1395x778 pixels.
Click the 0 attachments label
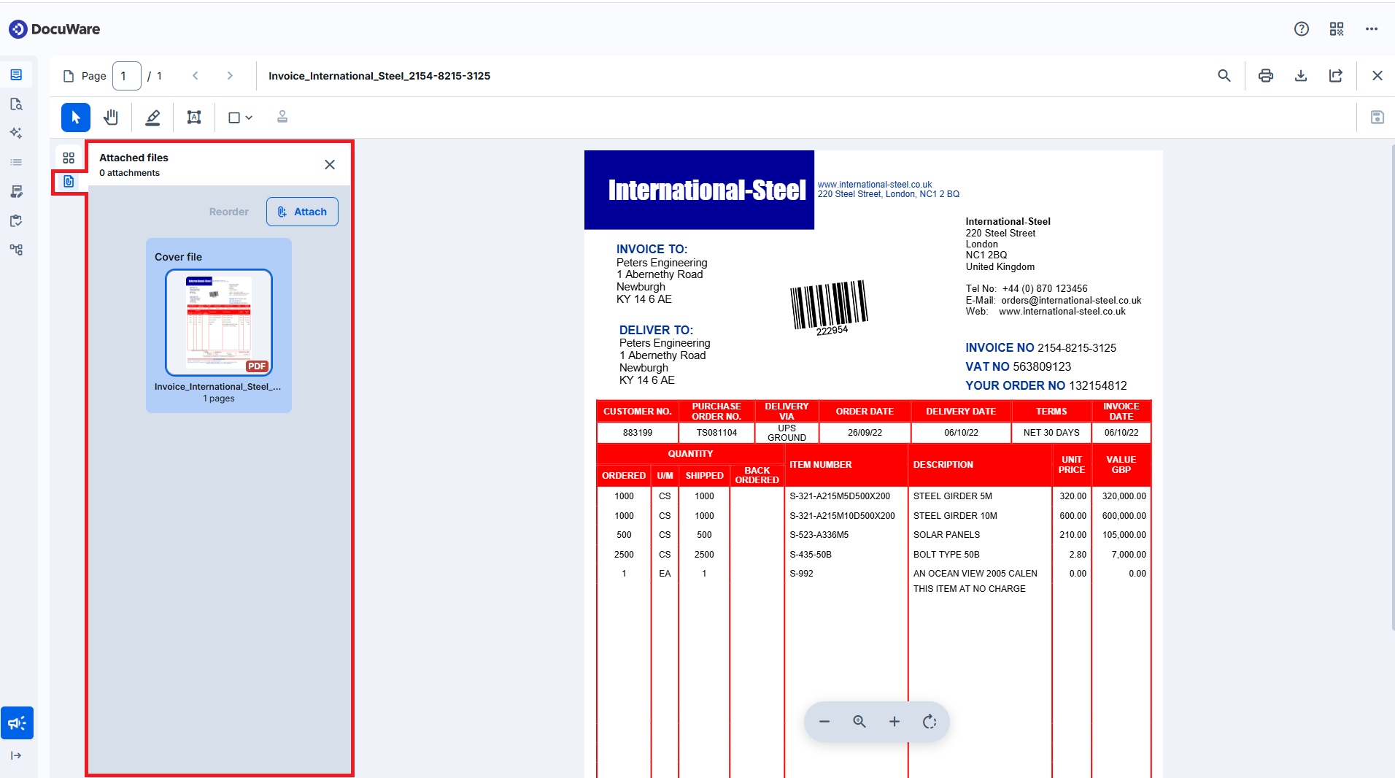[x=129, y=173]
